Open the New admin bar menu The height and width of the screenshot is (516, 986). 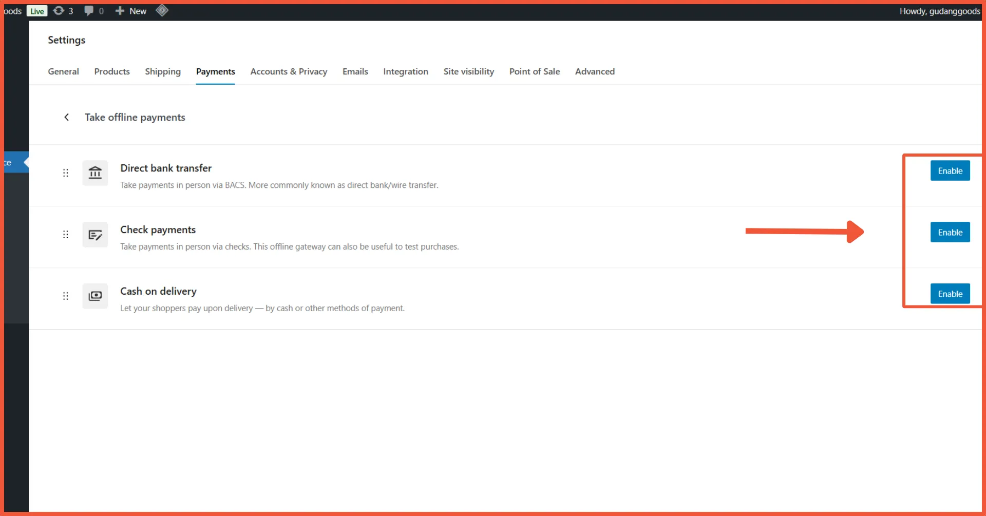[x=130, y=10]
